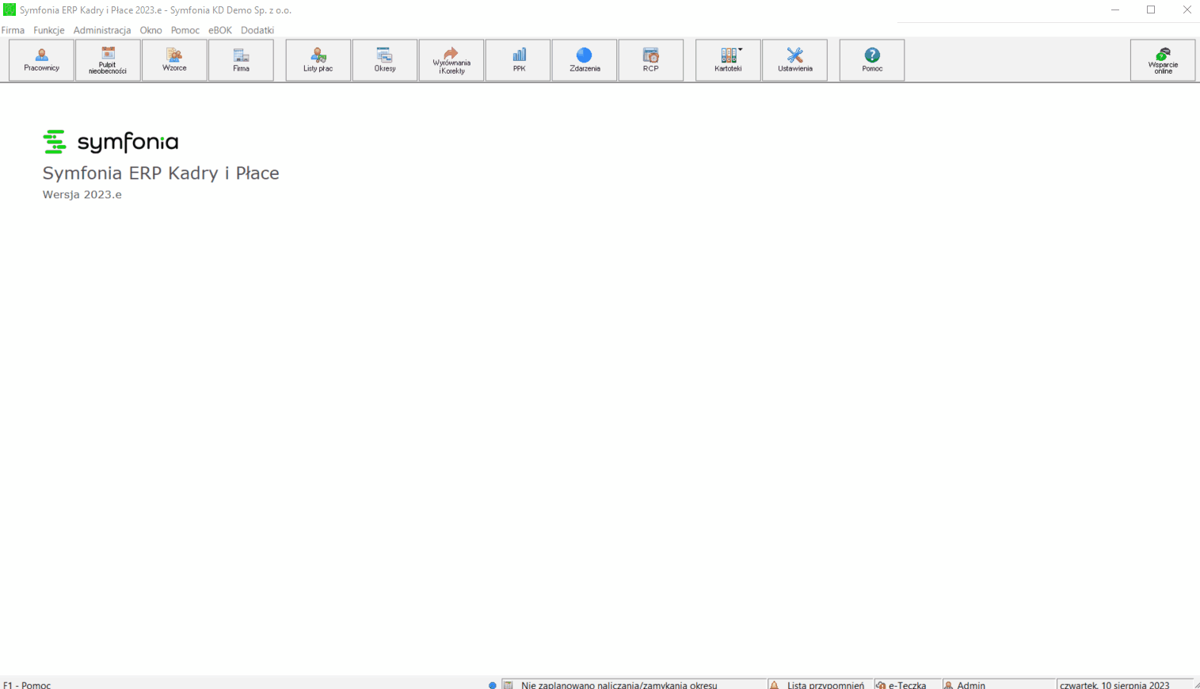Open the Zdarzenia events icon

[x=585, y=60]
